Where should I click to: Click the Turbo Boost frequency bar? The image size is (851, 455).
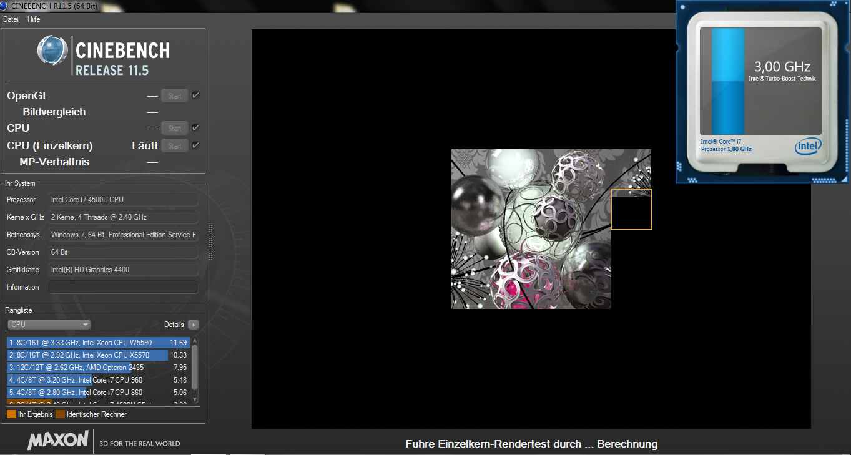728,80
